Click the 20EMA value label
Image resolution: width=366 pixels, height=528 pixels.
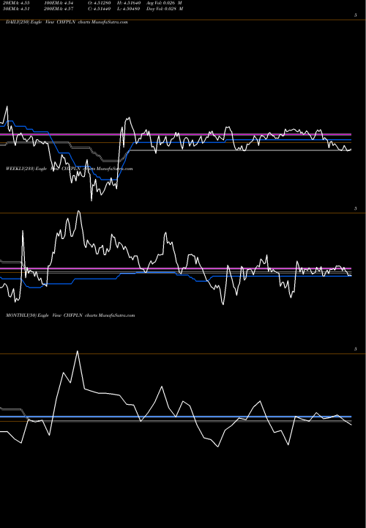point(16,3)
